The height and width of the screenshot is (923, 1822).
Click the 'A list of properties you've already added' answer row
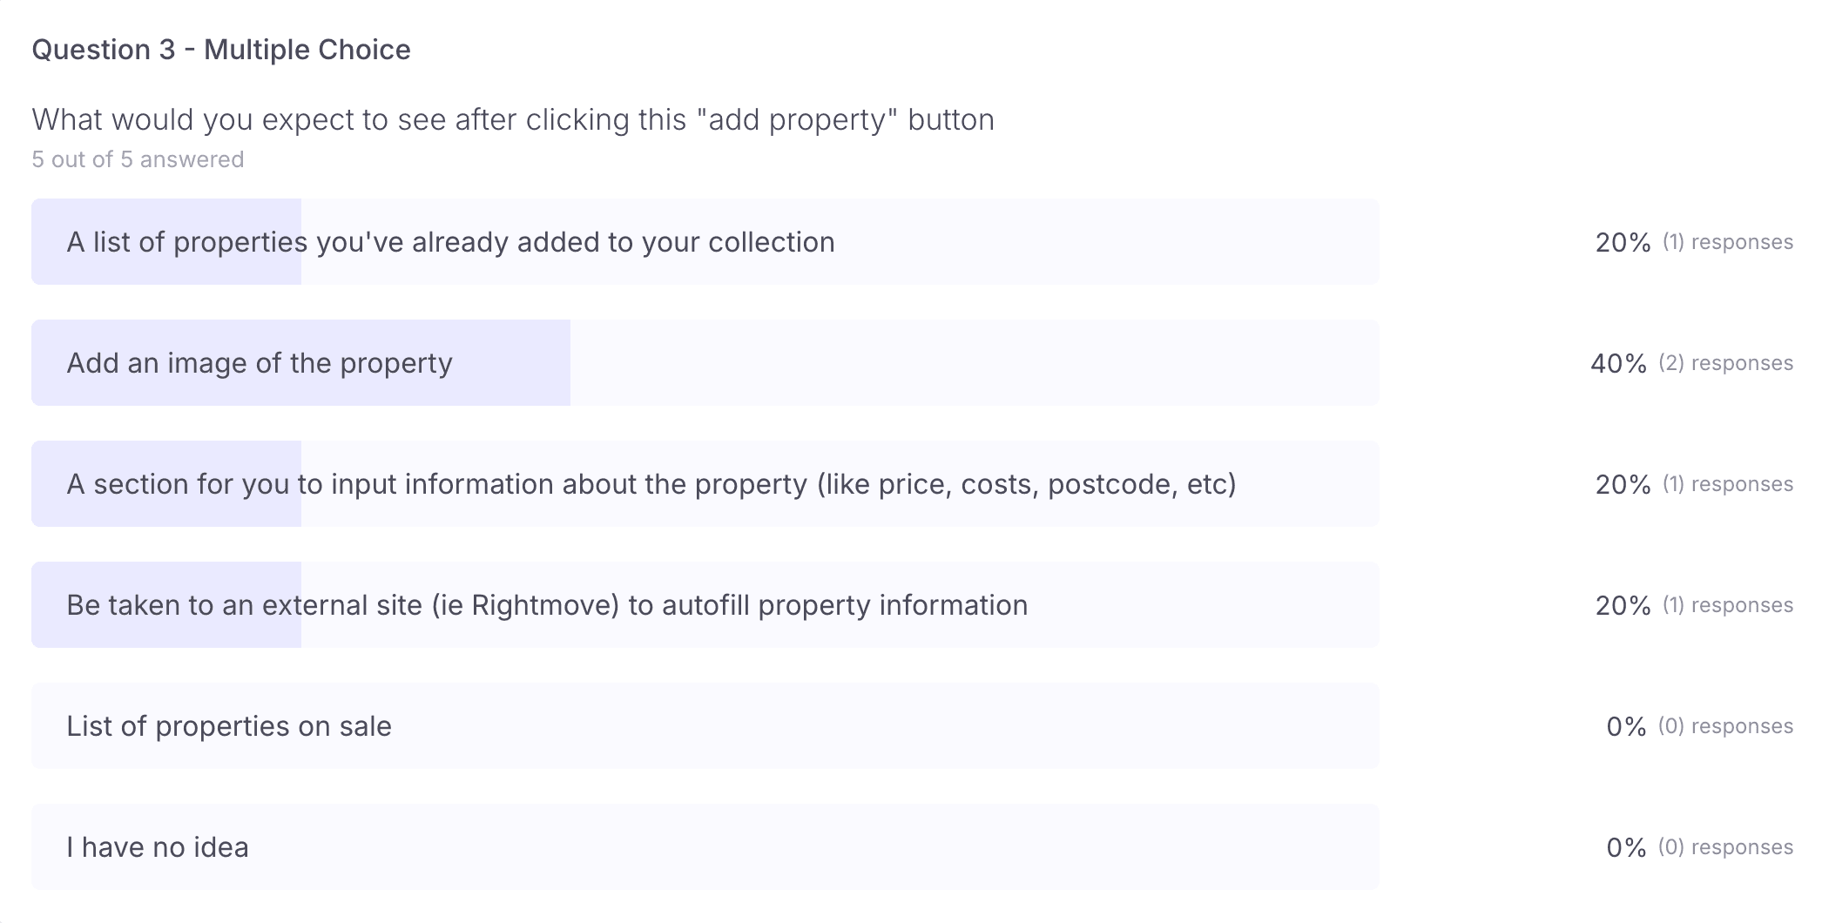click(x=705, y=241)
